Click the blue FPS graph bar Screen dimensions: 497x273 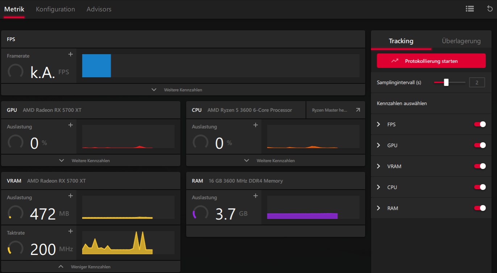point(96,66)
